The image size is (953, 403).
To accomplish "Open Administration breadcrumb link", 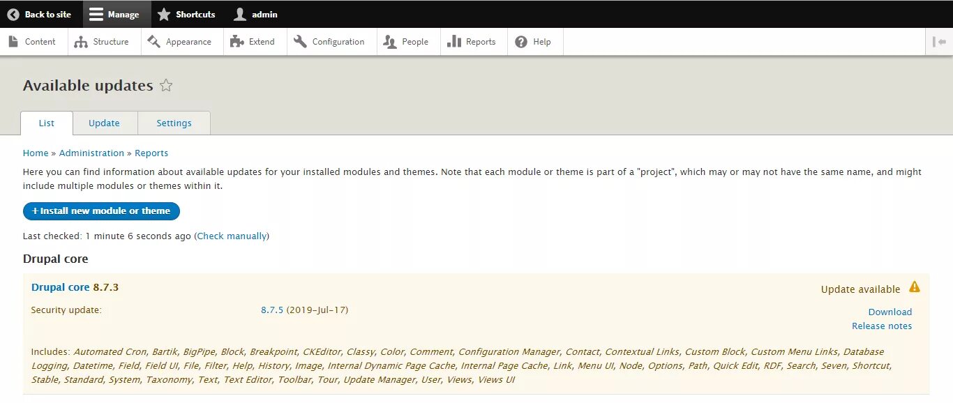I will 91,153.
